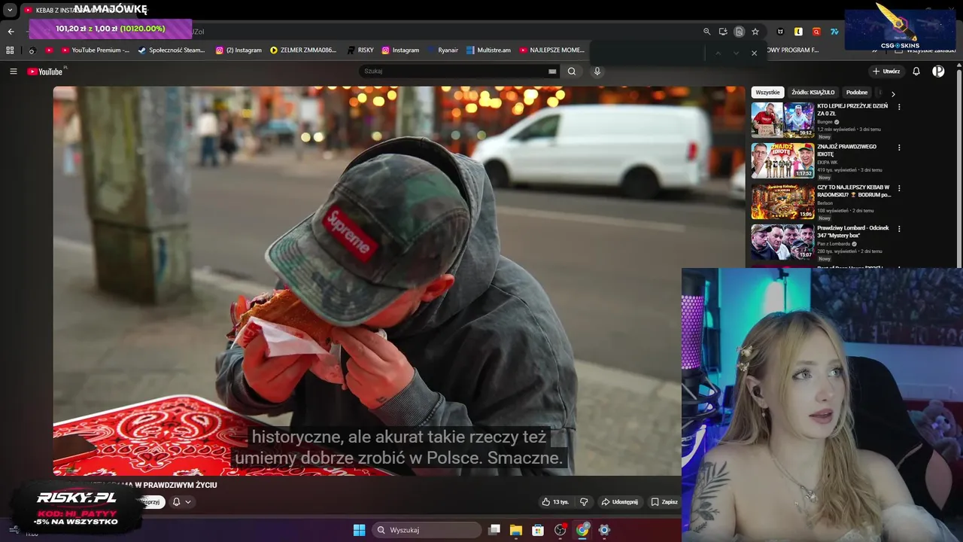This screenshot has width=963, height=542.
Task: Open options for ZNAJDŹ PRAWDZIWEGO IDIOTĘ video
Action: tap(899, 148)
